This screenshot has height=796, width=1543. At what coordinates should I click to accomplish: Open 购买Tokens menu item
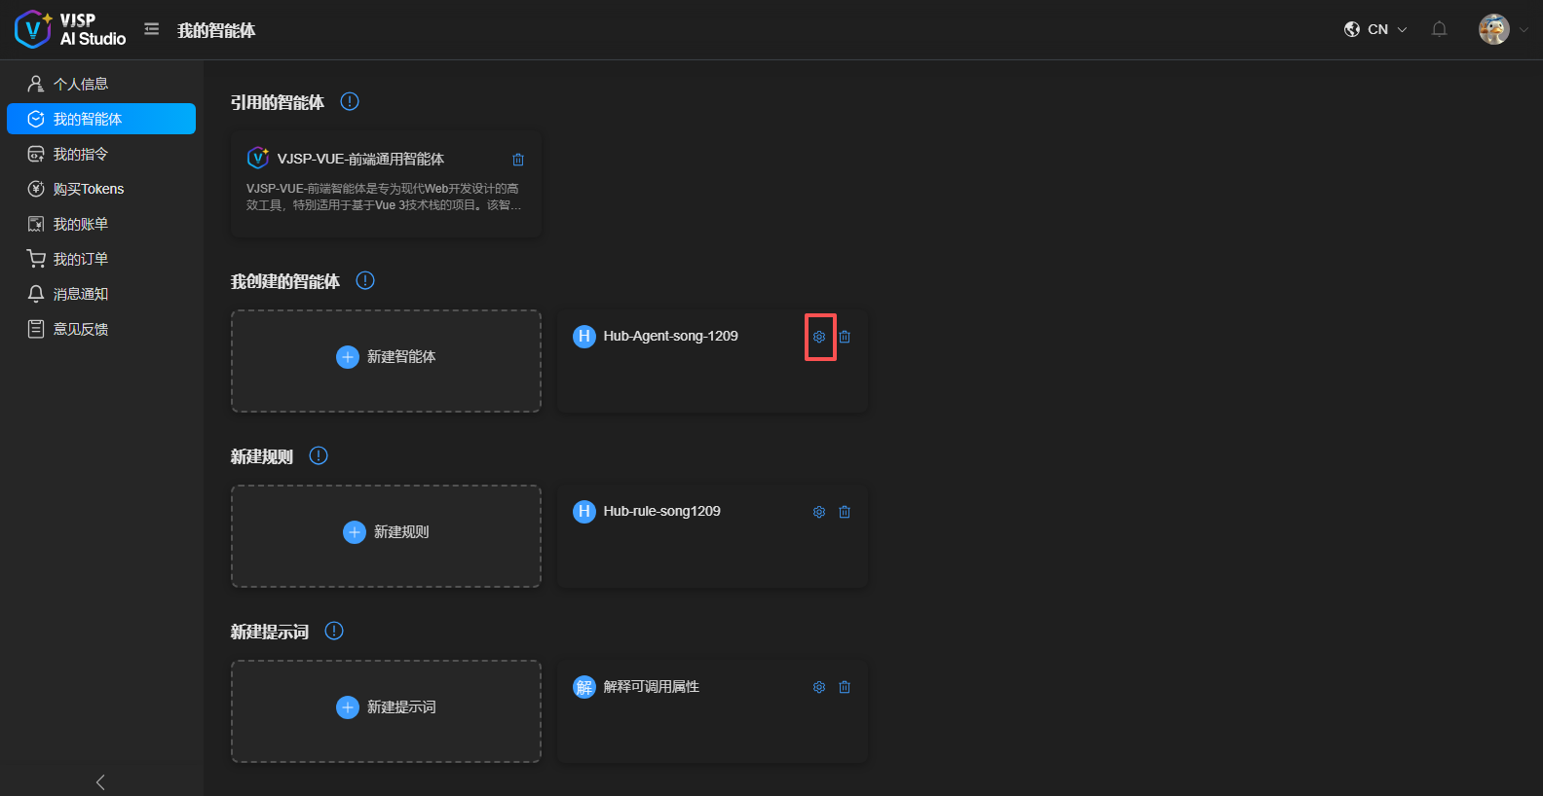88,189
